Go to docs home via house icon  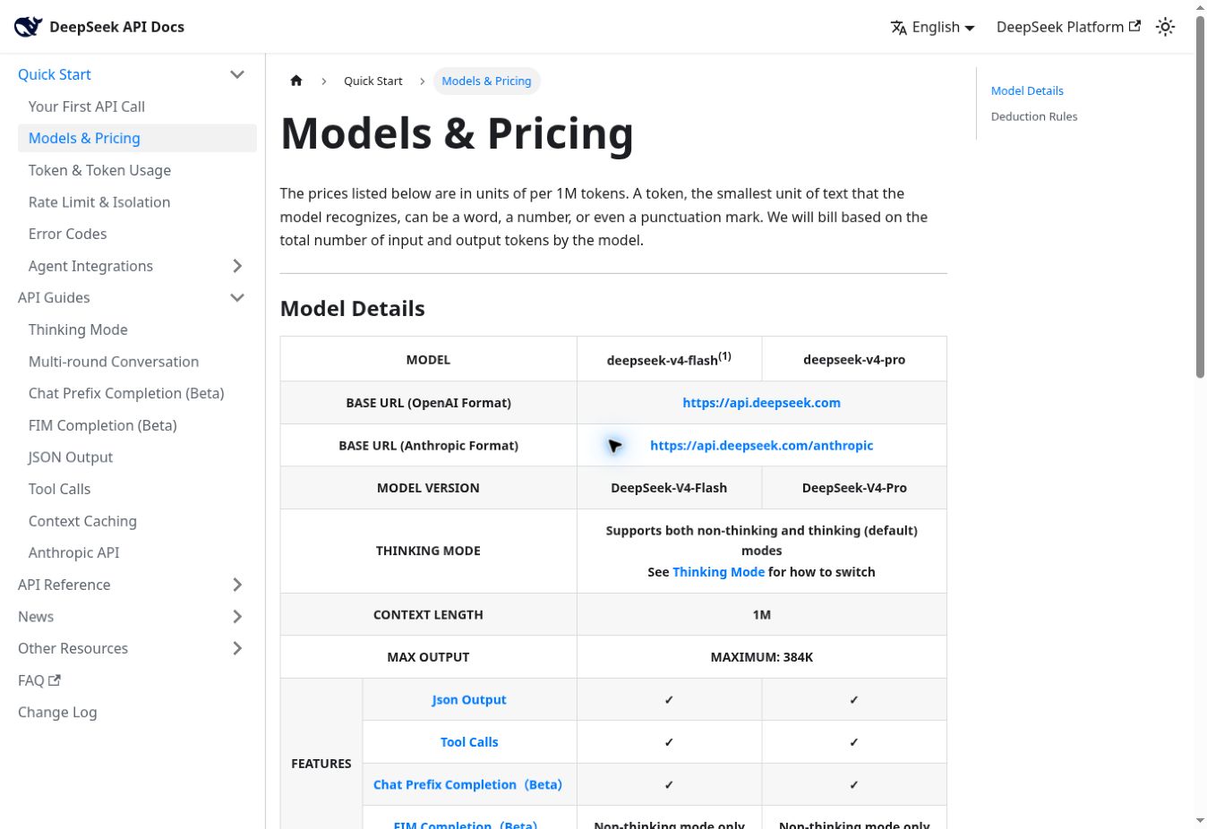(x=296, y=81)
